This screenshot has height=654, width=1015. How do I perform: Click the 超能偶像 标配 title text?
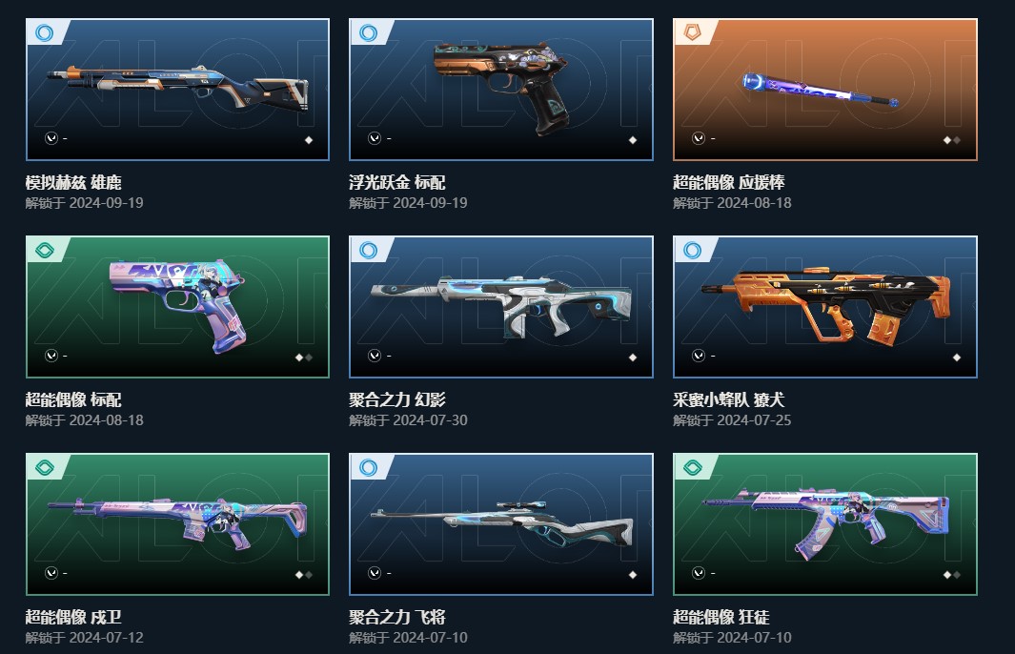click(x=73, y=399)
